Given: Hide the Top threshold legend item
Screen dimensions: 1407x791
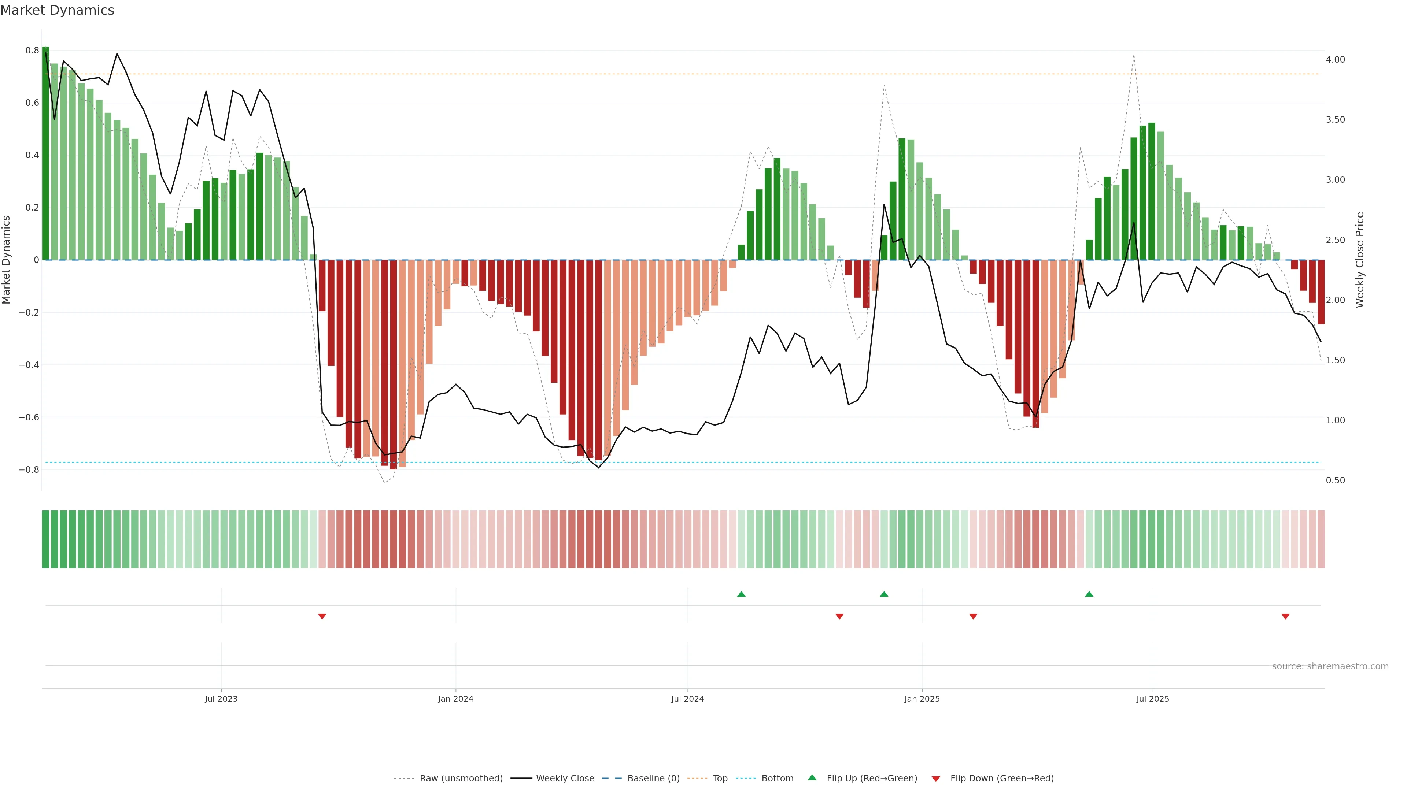Looking at the screenshot, I should 720,779.
